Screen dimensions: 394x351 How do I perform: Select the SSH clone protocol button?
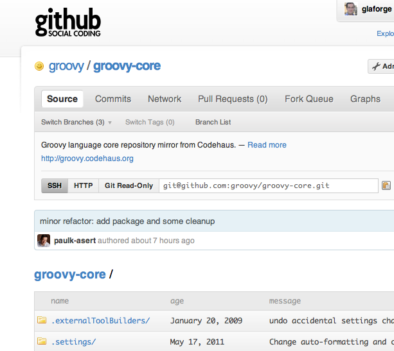[55, 185]
